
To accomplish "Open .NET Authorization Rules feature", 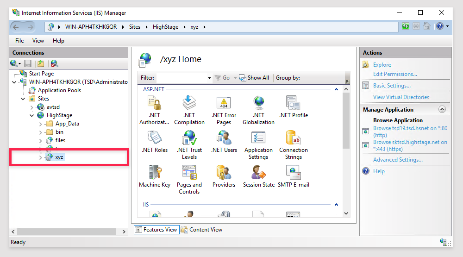I will [x=155, y=110].
